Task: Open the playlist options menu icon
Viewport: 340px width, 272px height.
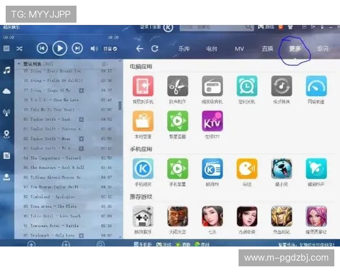Action: (x=104, y=64)
